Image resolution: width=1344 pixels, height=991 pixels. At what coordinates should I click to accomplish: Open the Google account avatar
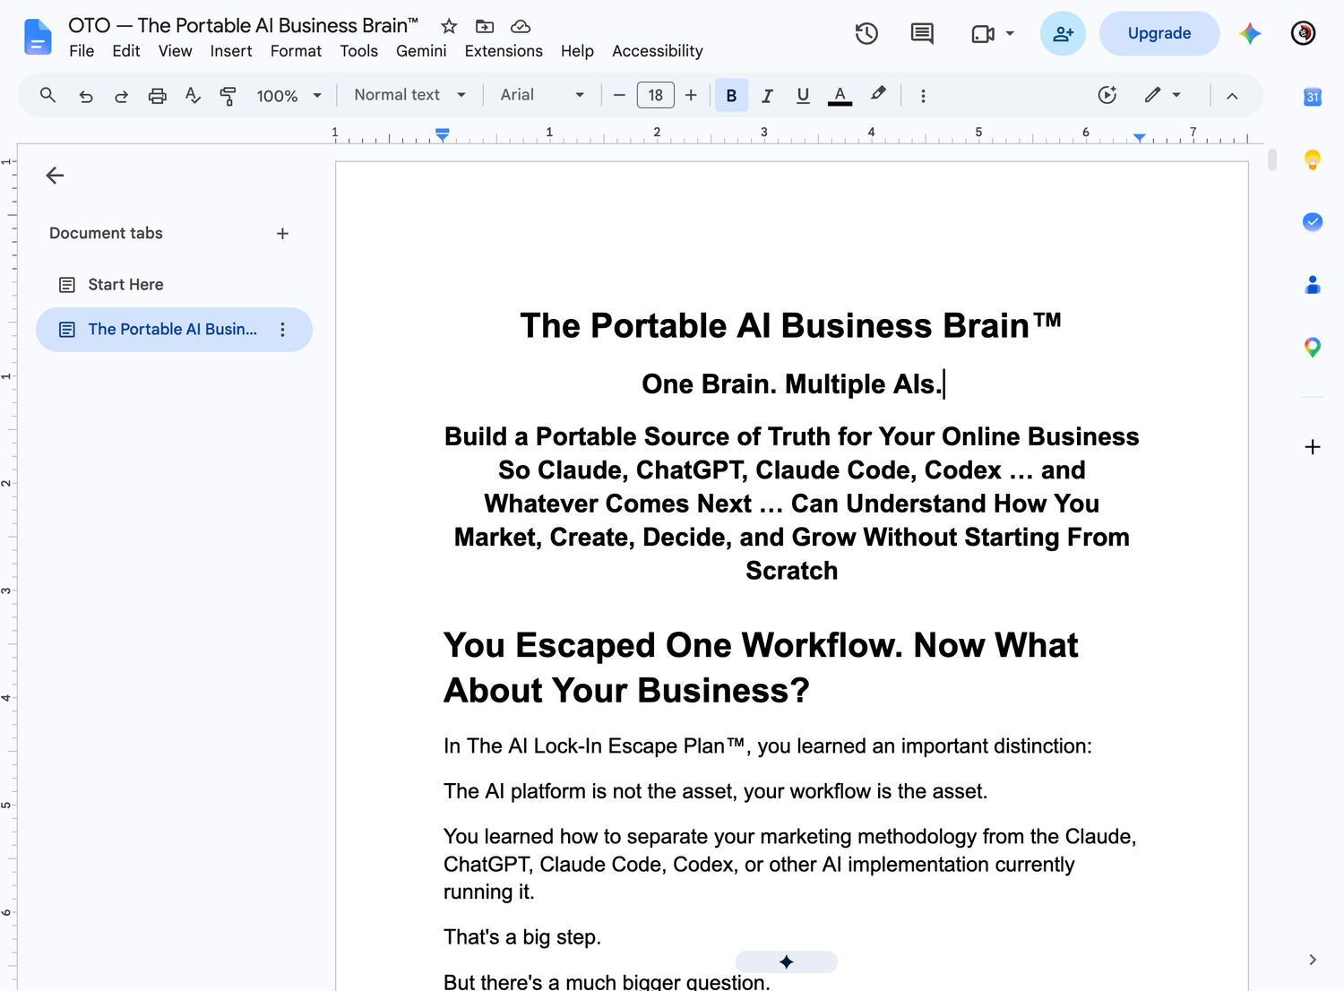(1303, 33)
